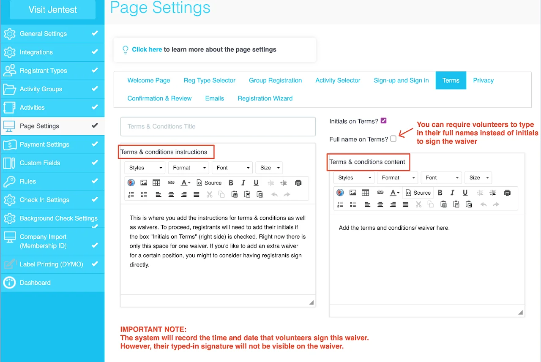The image size is (541, 362).
Task: Open Font dropdown in instructions editor
Action: (232, 168)
